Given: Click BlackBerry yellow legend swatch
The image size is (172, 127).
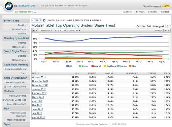Looking at the screenshot, I should click(x=105, y=66).
